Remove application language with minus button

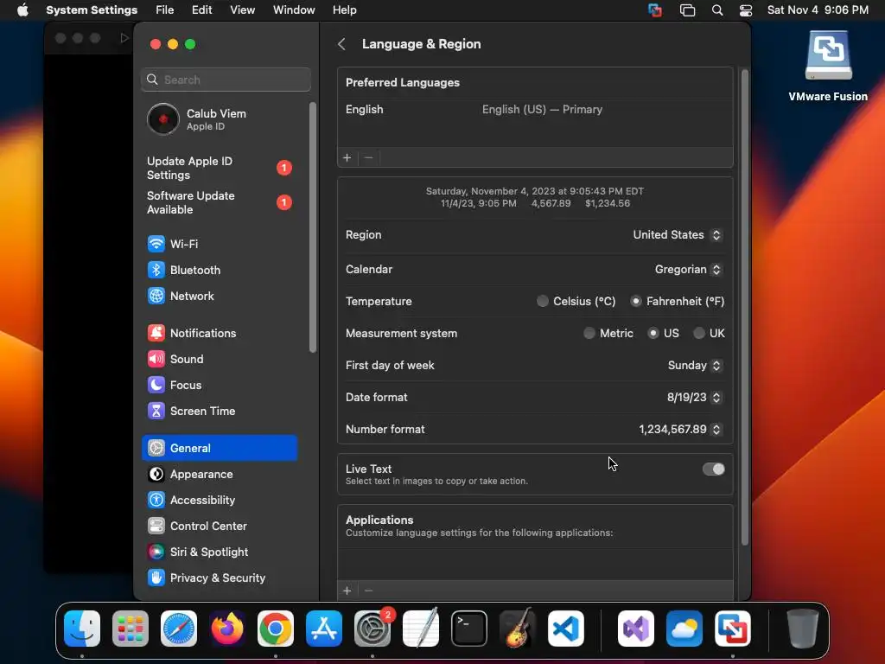368,591
